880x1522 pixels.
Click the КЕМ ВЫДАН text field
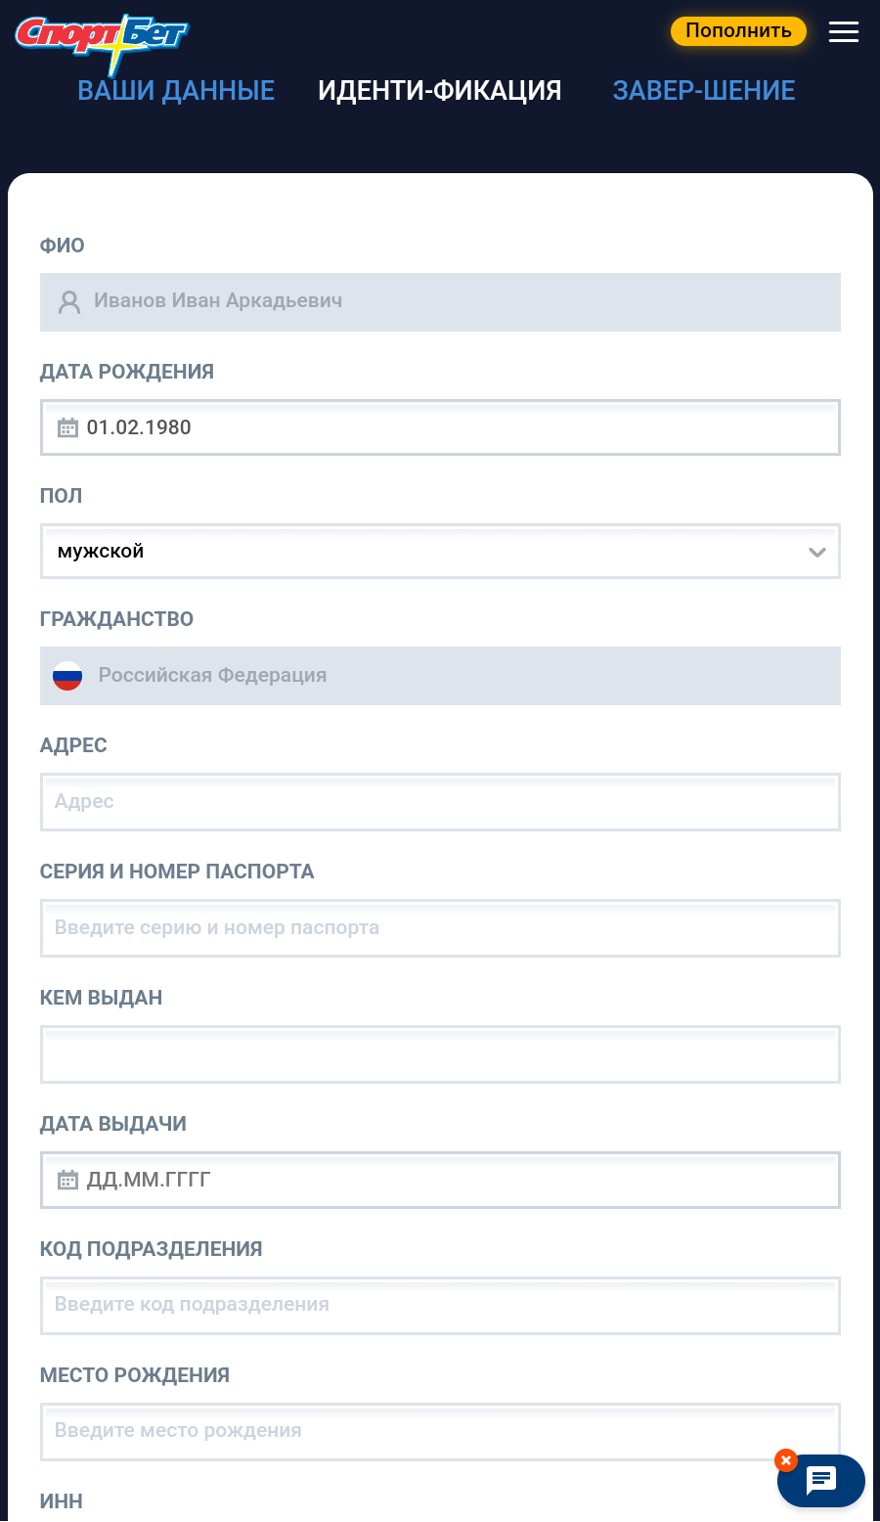(x=440, y=1054)
